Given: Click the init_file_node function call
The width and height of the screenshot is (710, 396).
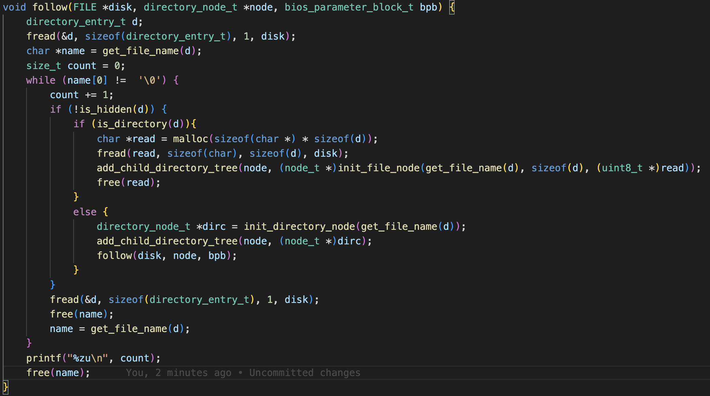Looking at the screenshot, I should click(379, 168).
